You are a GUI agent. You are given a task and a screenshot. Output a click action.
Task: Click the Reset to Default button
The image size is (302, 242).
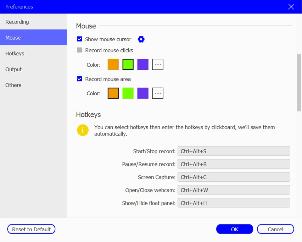tap(31, 229)
